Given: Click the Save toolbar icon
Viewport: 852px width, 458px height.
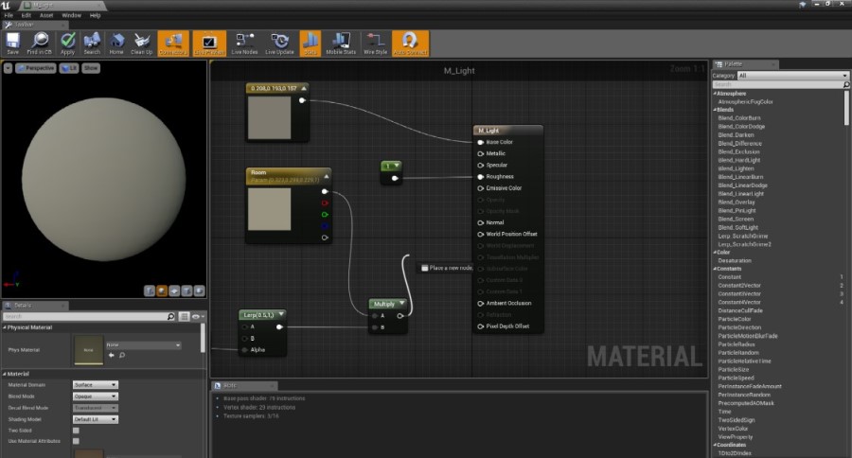Looking at the screenshot, I should pyautogui.click(x=12, y=42).
